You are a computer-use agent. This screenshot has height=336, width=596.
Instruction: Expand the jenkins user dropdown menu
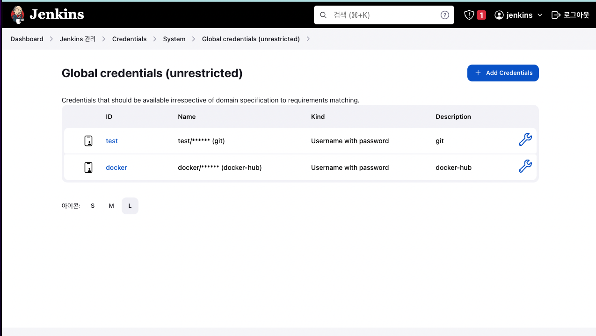(540, 15)
